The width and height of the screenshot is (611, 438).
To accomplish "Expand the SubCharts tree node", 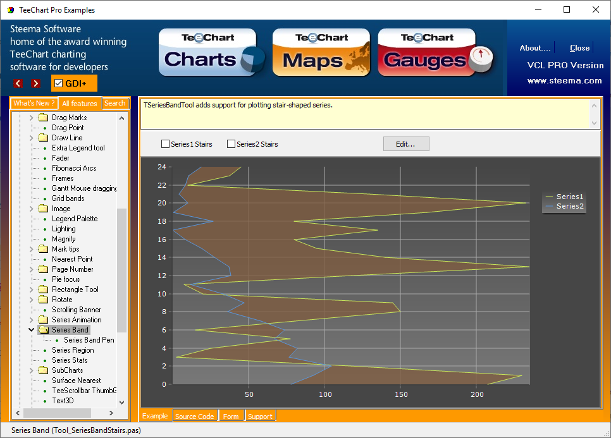I will click(x=31, y=370).
